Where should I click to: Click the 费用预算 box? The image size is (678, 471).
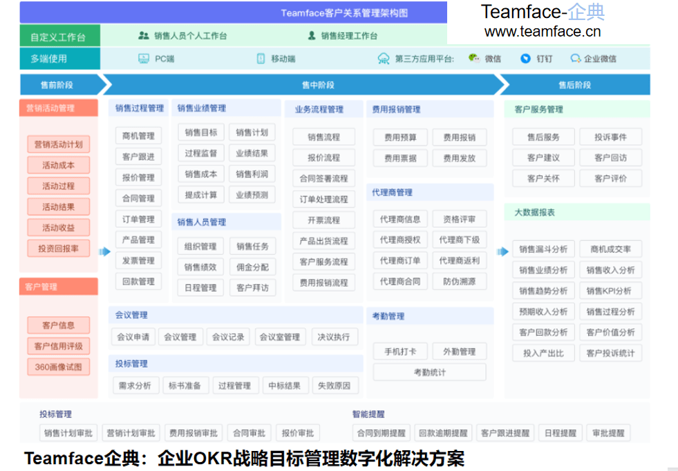pyautogui.click(x=400, y=137)
